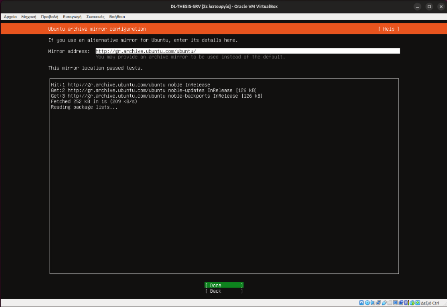Click the 'You may provide an archive mirror' hint
This screenshot has height=307, width=447.
click(191, 57)
